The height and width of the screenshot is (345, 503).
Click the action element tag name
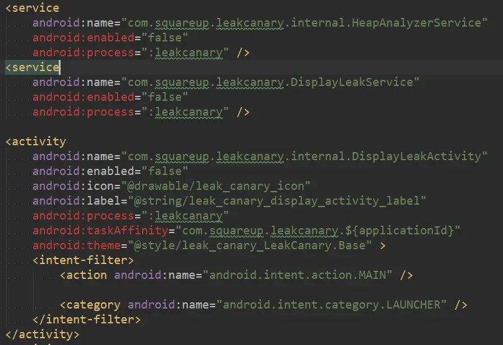(87, 275)
